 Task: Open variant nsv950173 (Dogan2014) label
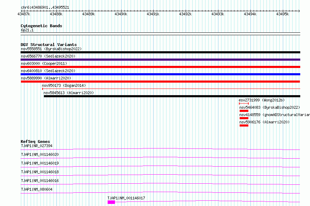[x=64, y=85]
